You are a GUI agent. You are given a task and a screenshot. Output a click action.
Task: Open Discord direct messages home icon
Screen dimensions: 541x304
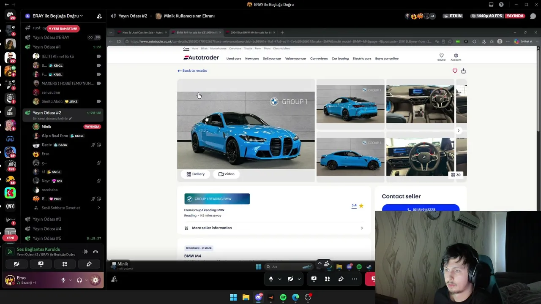tap(10, 15)
